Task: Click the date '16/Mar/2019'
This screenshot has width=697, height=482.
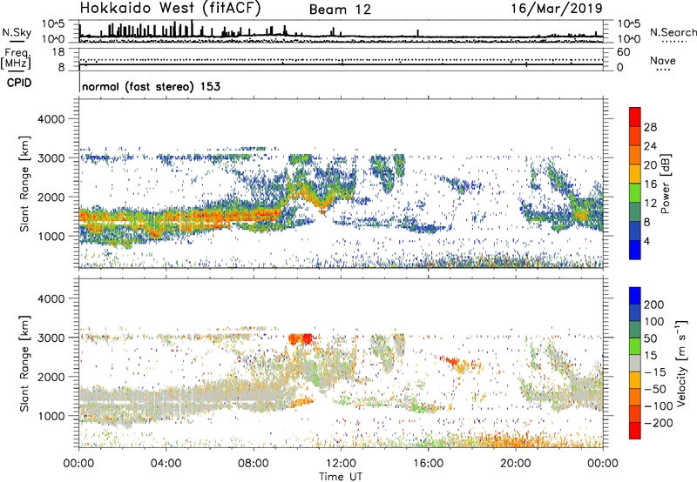Action: (556, 8)
